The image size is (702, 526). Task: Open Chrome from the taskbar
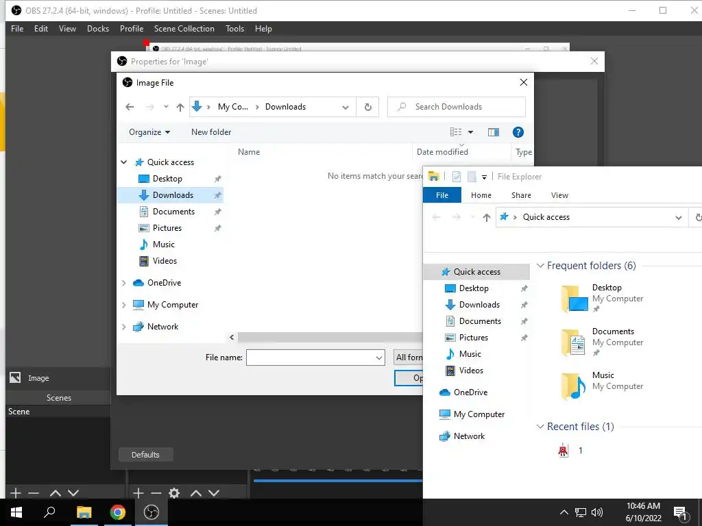117,512
